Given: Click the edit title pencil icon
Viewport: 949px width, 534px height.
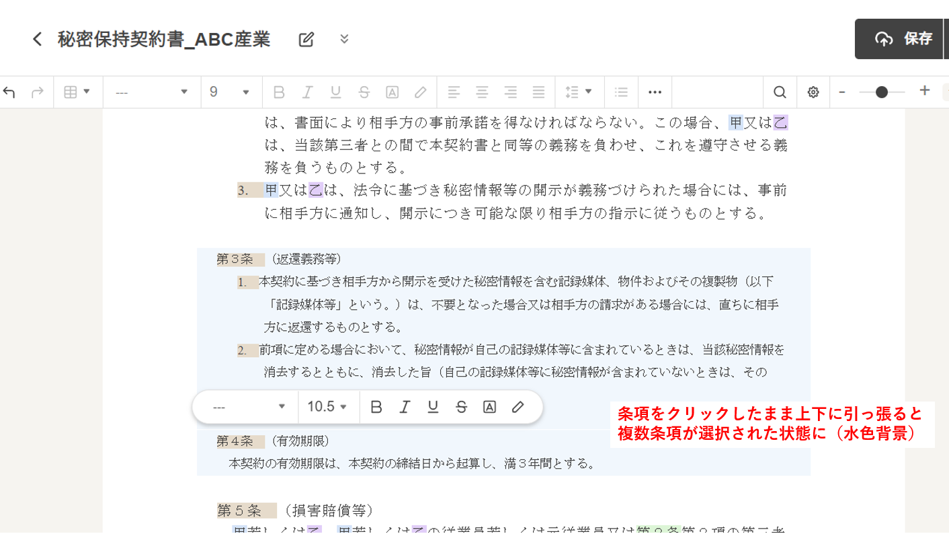Looking at the screenshot, I should click(306, 39).
